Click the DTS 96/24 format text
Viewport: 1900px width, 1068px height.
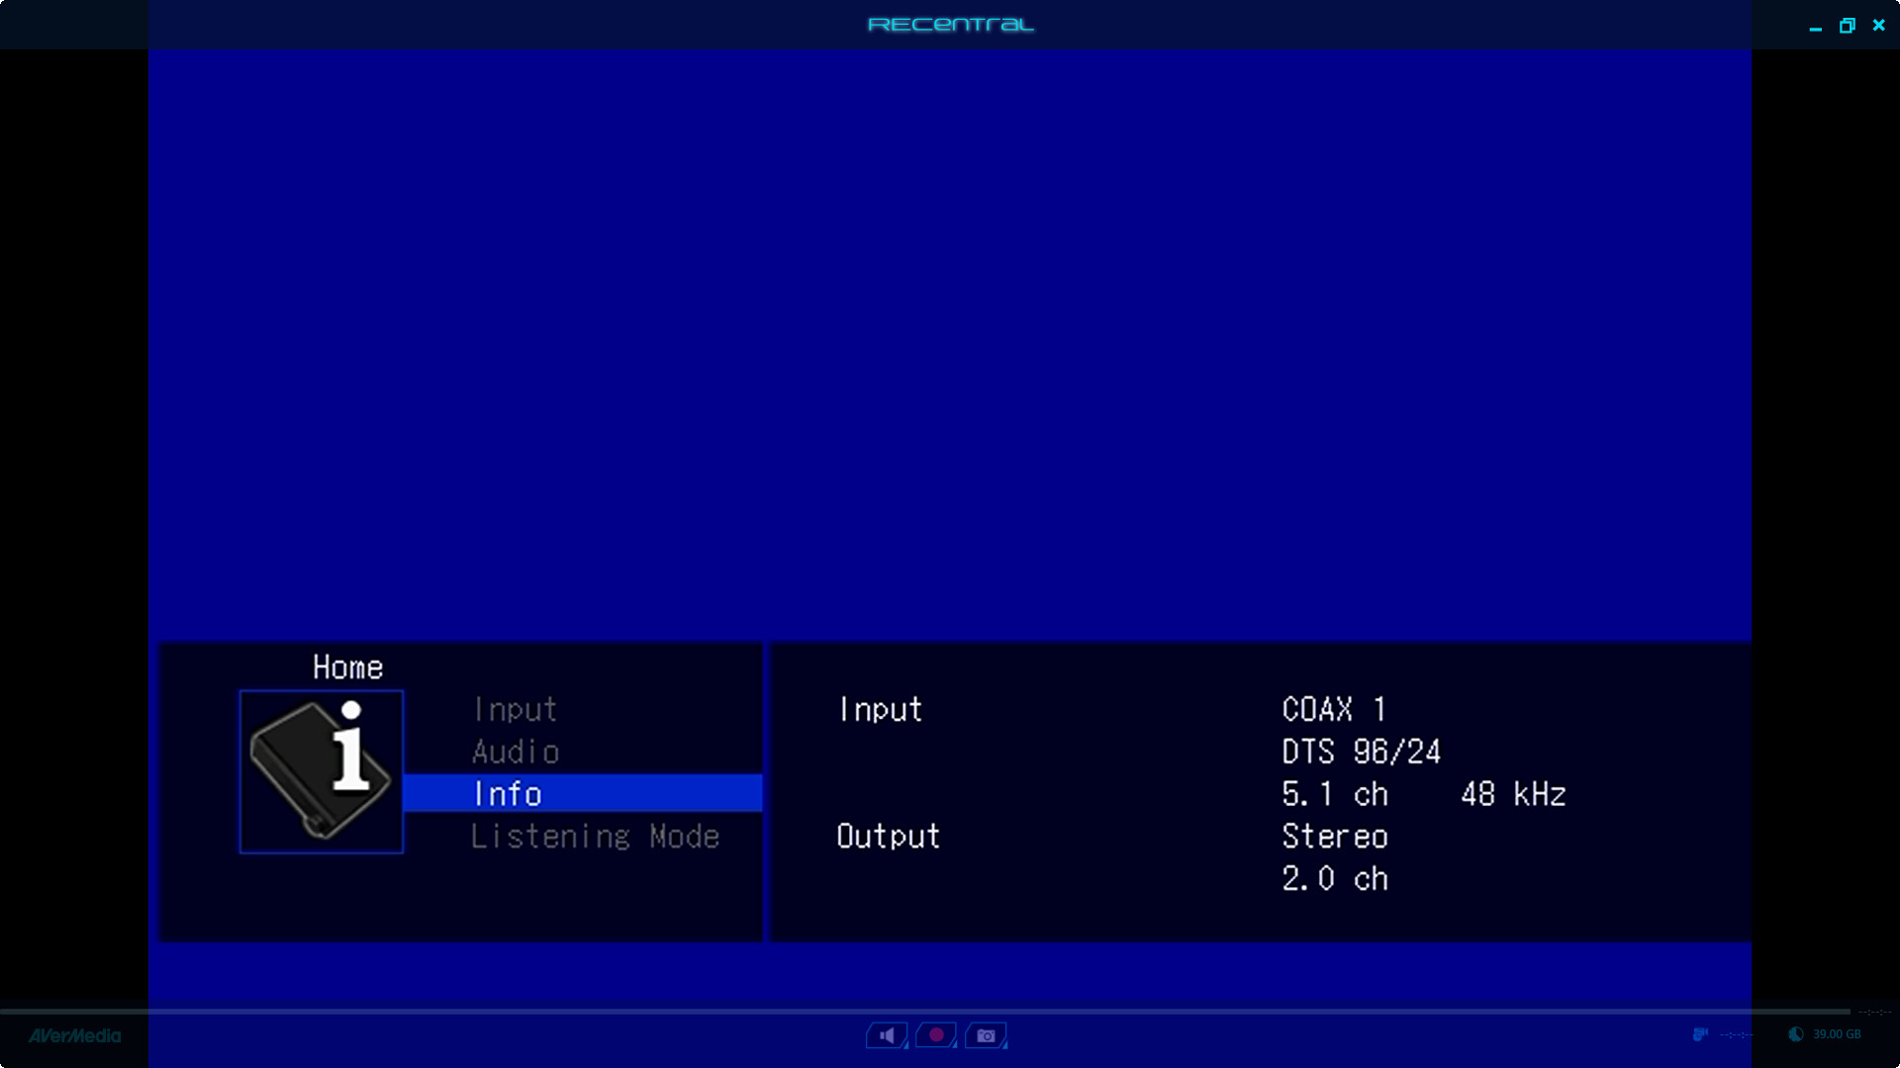(x=1361, y=752)
